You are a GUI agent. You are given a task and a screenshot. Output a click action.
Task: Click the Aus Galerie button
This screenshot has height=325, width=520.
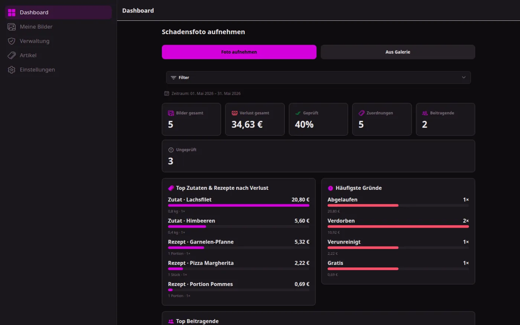pyautogui.click(x=398, y=52)
